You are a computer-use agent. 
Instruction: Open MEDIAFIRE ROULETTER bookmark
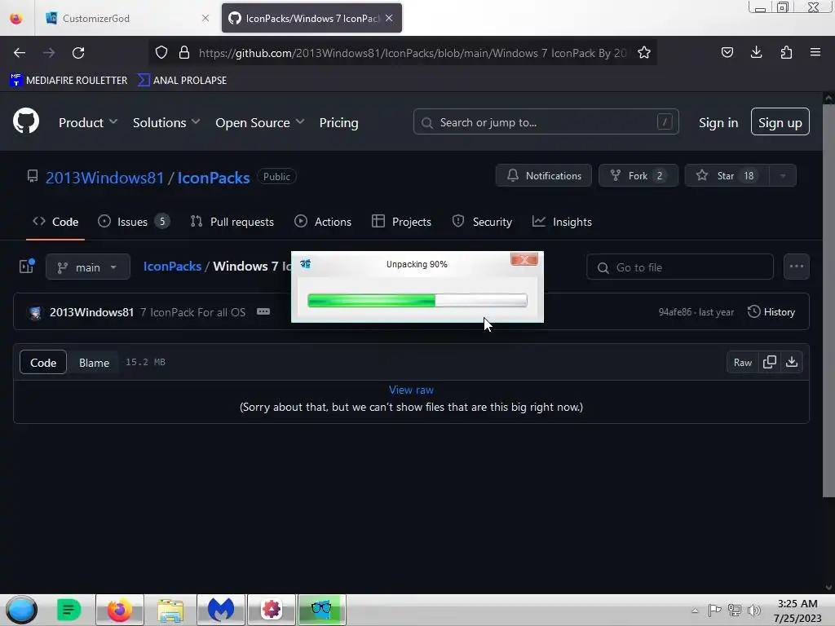click(68, 80)
